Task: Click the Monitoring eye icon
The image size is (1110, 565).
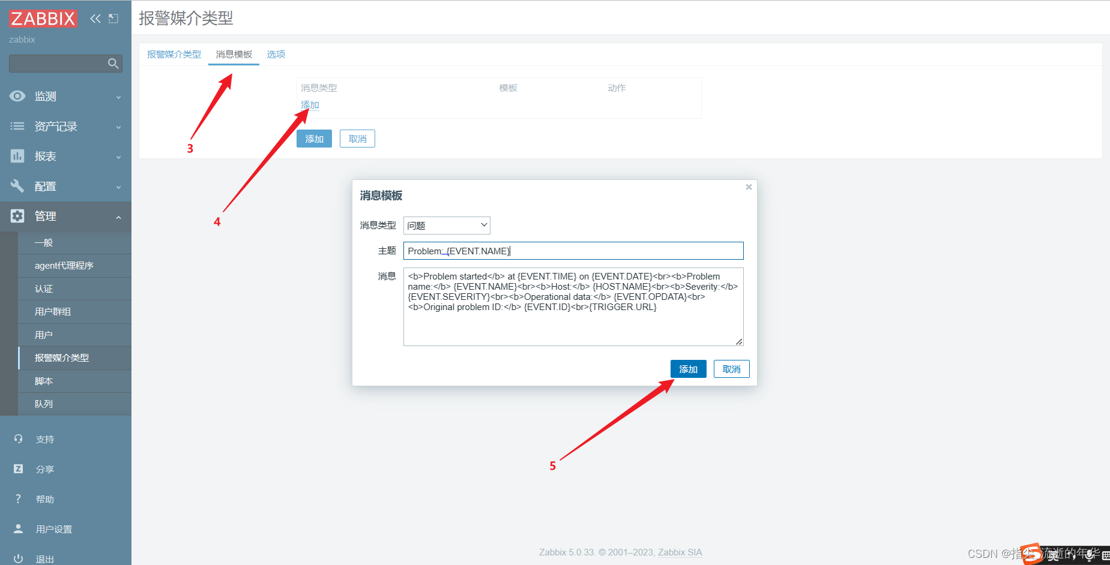Action: pos(17,96)
